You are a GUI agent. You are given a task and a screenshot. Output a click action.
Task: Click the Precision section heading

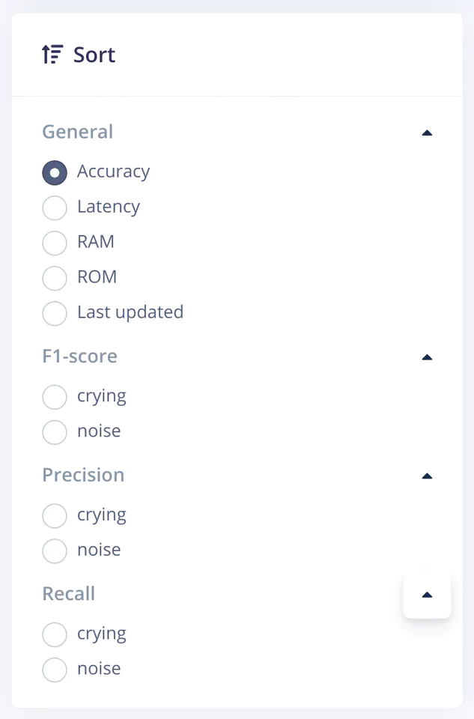pos(83,475)
